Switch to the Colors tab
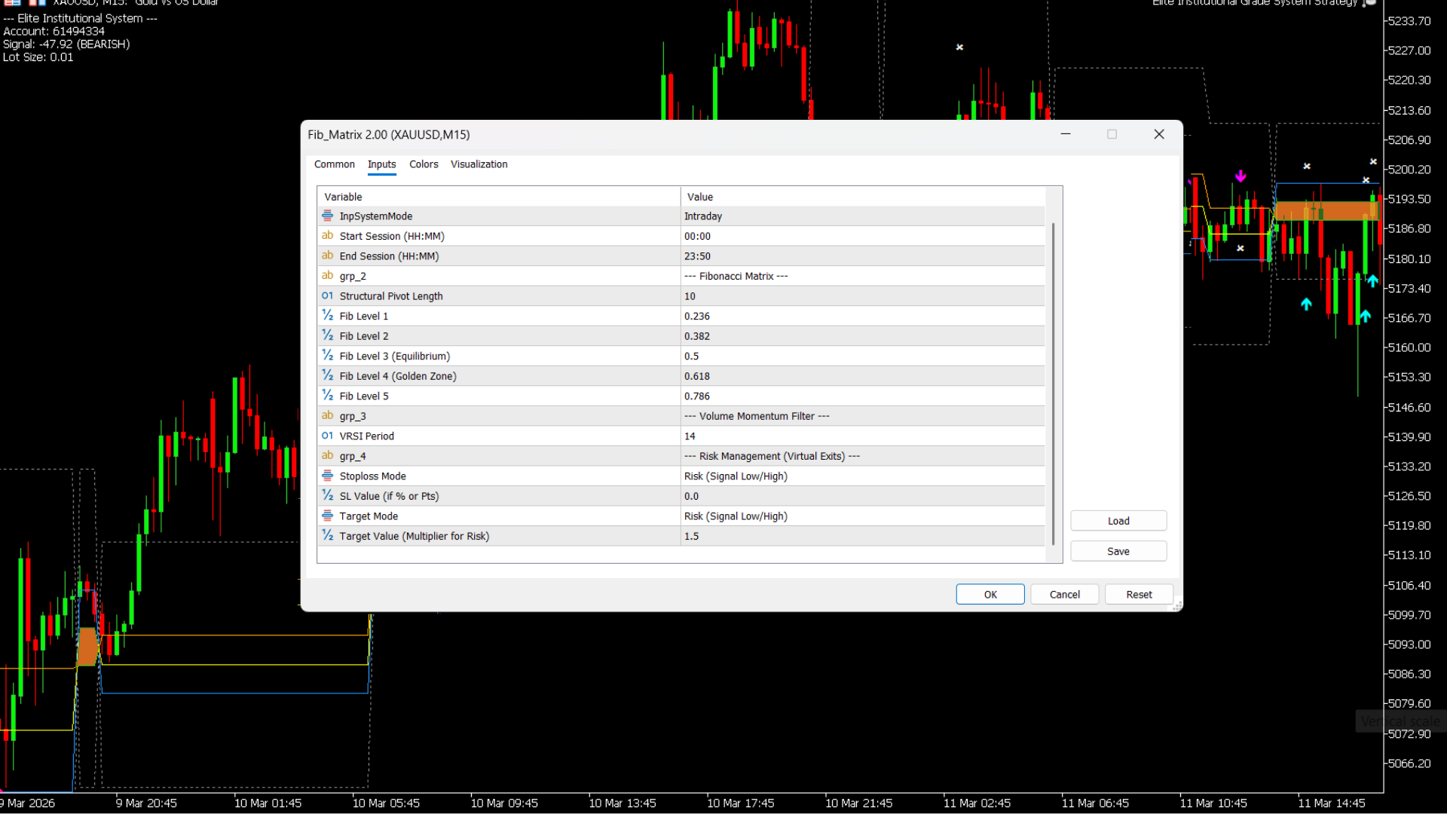This screenshot has width=1447, height=814. 424,164
